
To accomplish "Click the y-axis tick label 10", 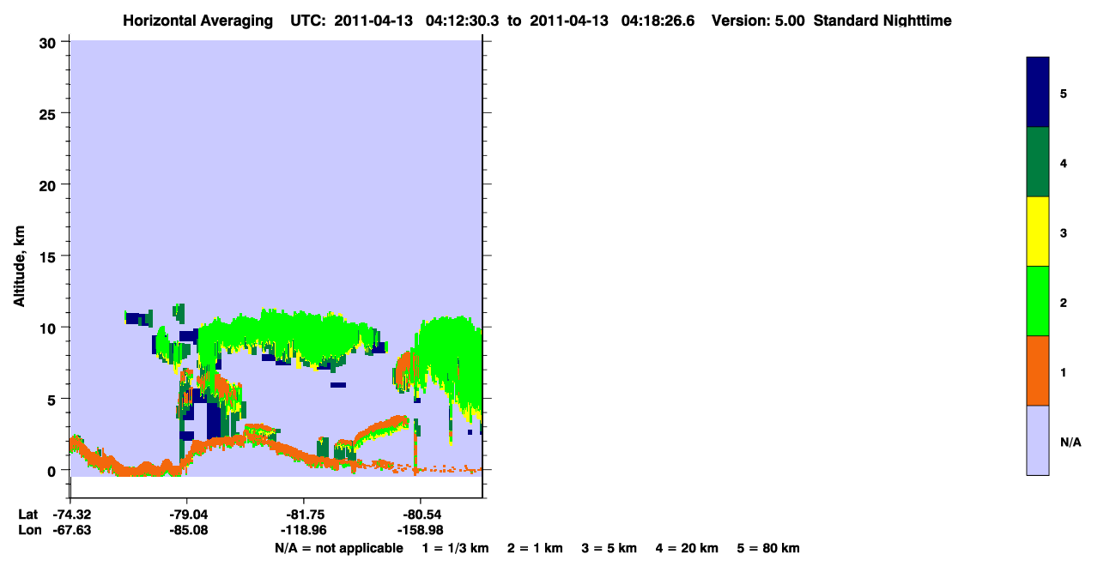I will [x=50, y=328].
